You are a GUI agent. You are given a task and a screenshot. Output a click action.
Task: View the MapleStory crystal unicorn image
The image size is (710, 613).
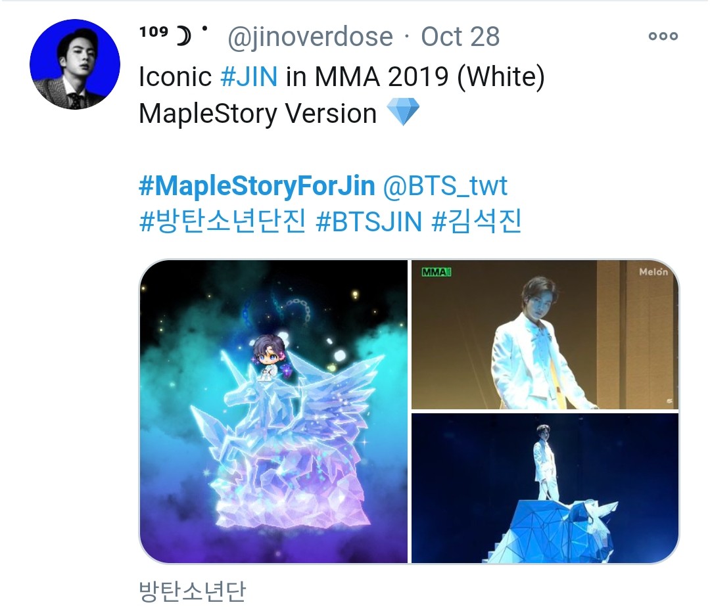pos(273,412)
